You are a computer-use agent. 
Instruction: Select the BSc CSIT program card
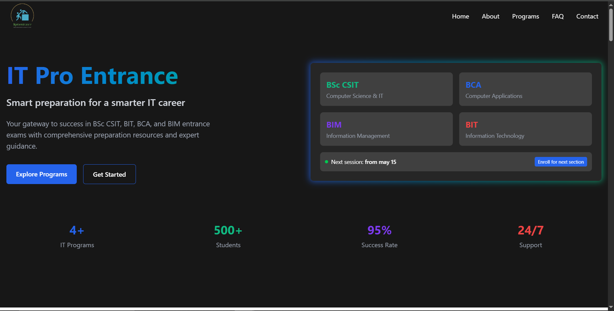tap(386, 89)
